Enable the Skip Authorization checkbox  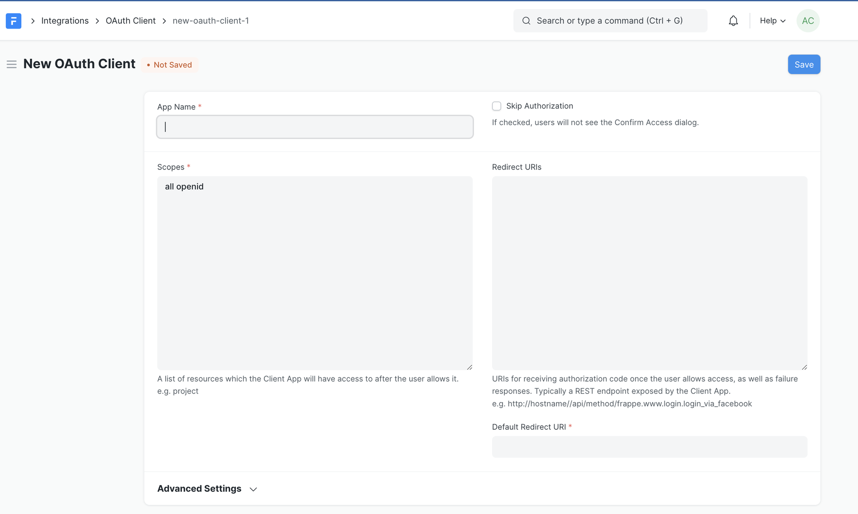[496, 106]
